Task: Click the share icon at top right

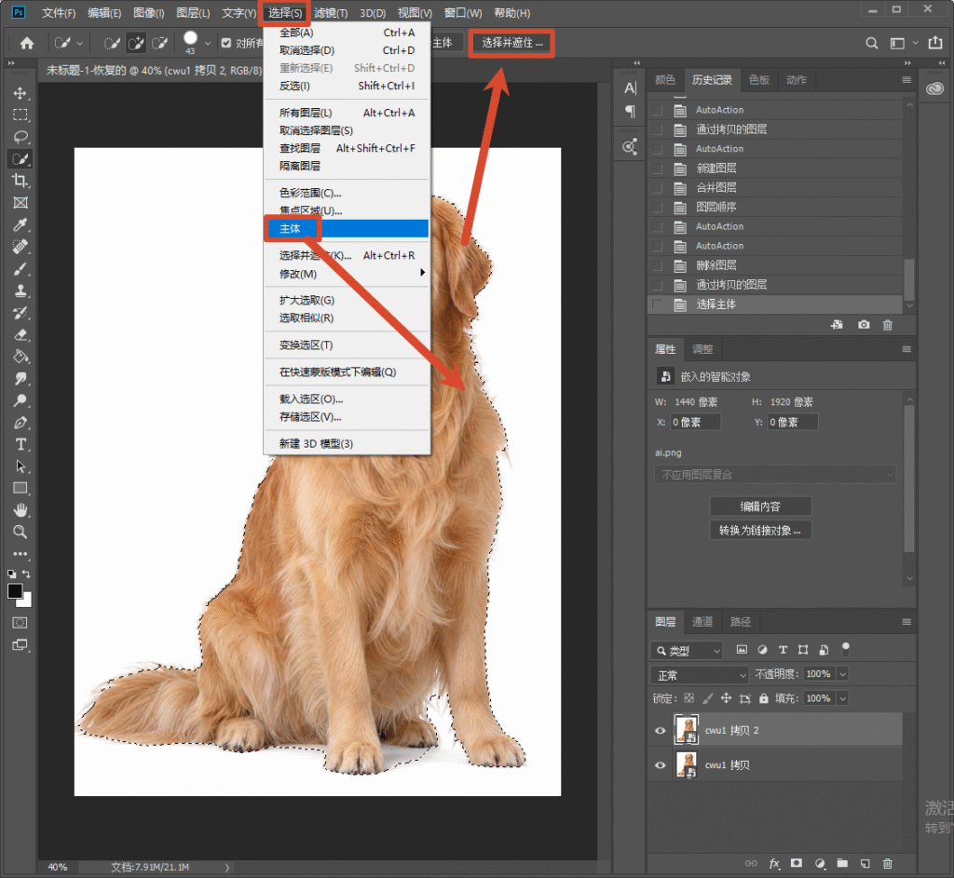Action: (x=935, y=43)
